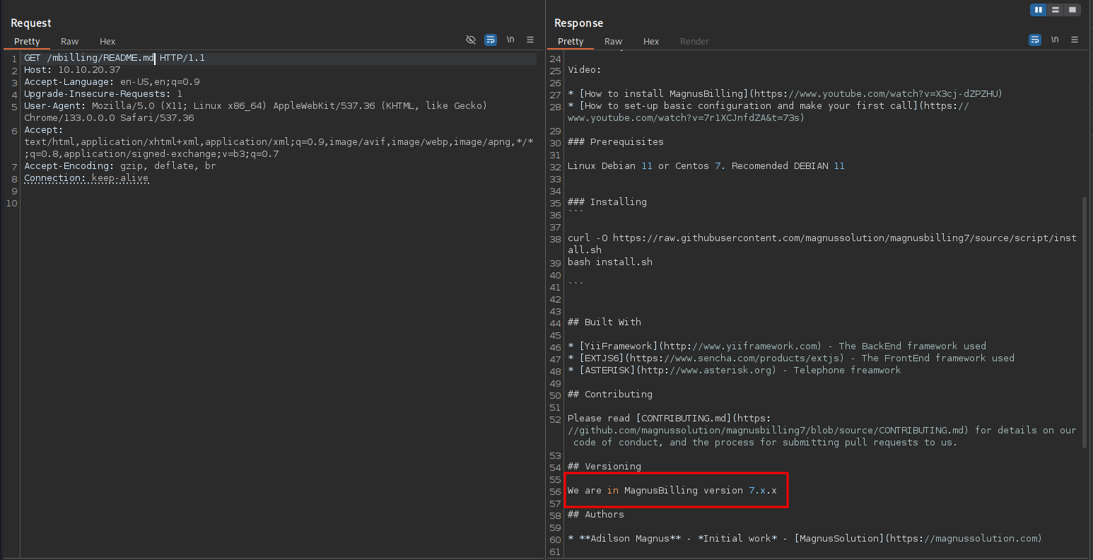Click the 'How to install MagnusBilling' YouTube link line

tap(785, 94)
